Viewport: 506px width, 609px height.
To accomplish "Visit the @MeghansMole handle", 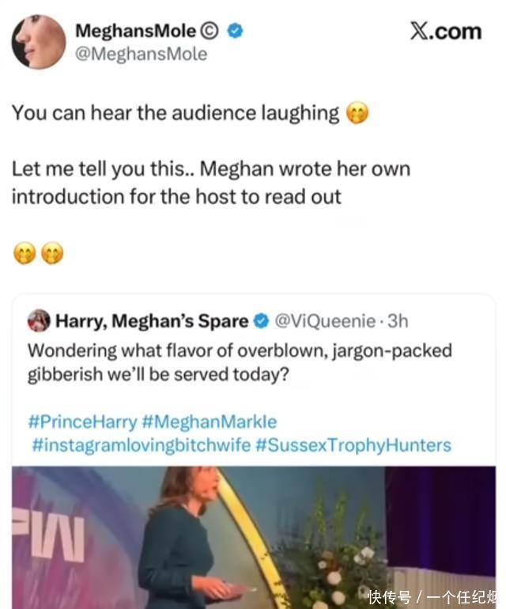I will (x=141, y=54).
